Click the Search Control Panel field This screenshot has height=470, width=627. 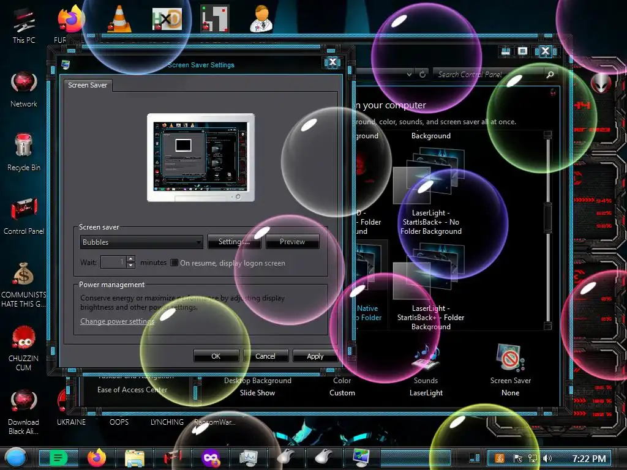tap(490, 74)
